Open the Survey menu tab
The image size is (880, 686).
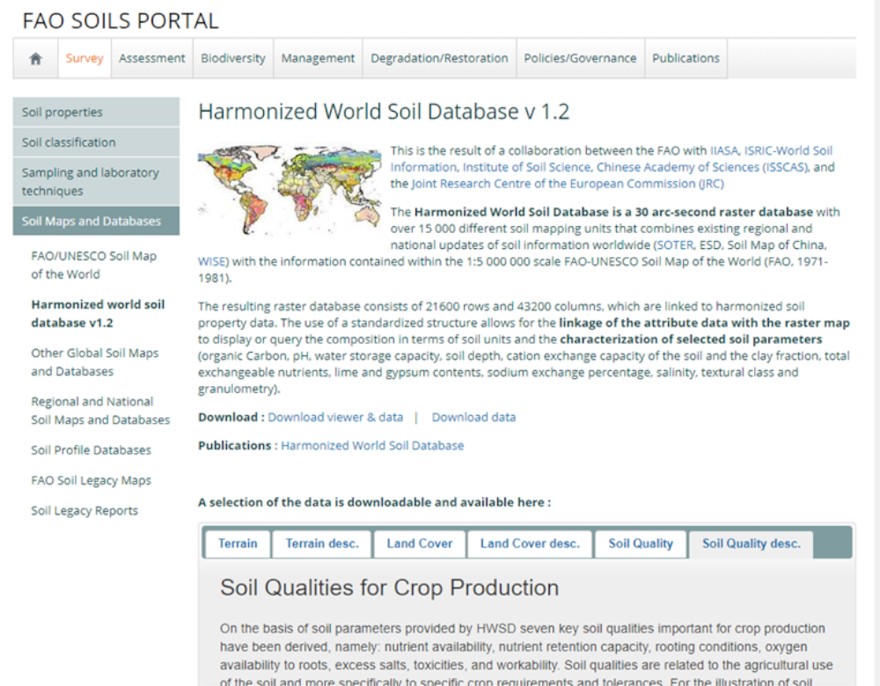pyautogui.click(x=84, y=58)
